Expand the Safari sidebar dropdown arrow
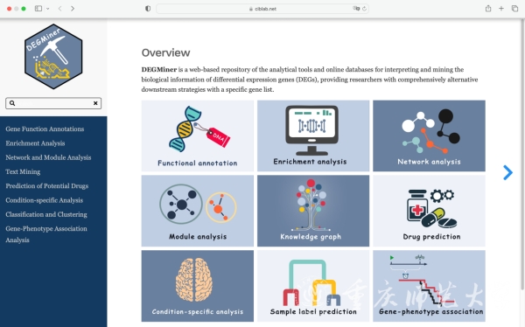525x327 pixels. (x=48, y=9)
